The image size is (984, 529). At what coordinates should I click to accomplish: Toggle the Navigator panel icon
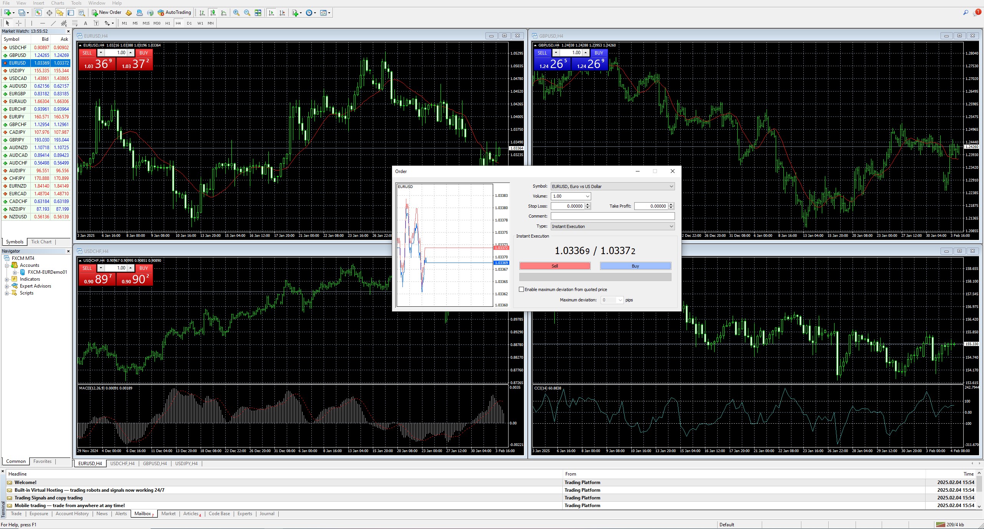pos(60,13)
